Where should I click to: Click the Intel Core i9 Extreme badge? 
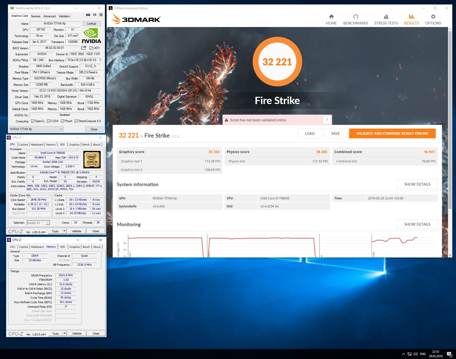coord(92,159)
